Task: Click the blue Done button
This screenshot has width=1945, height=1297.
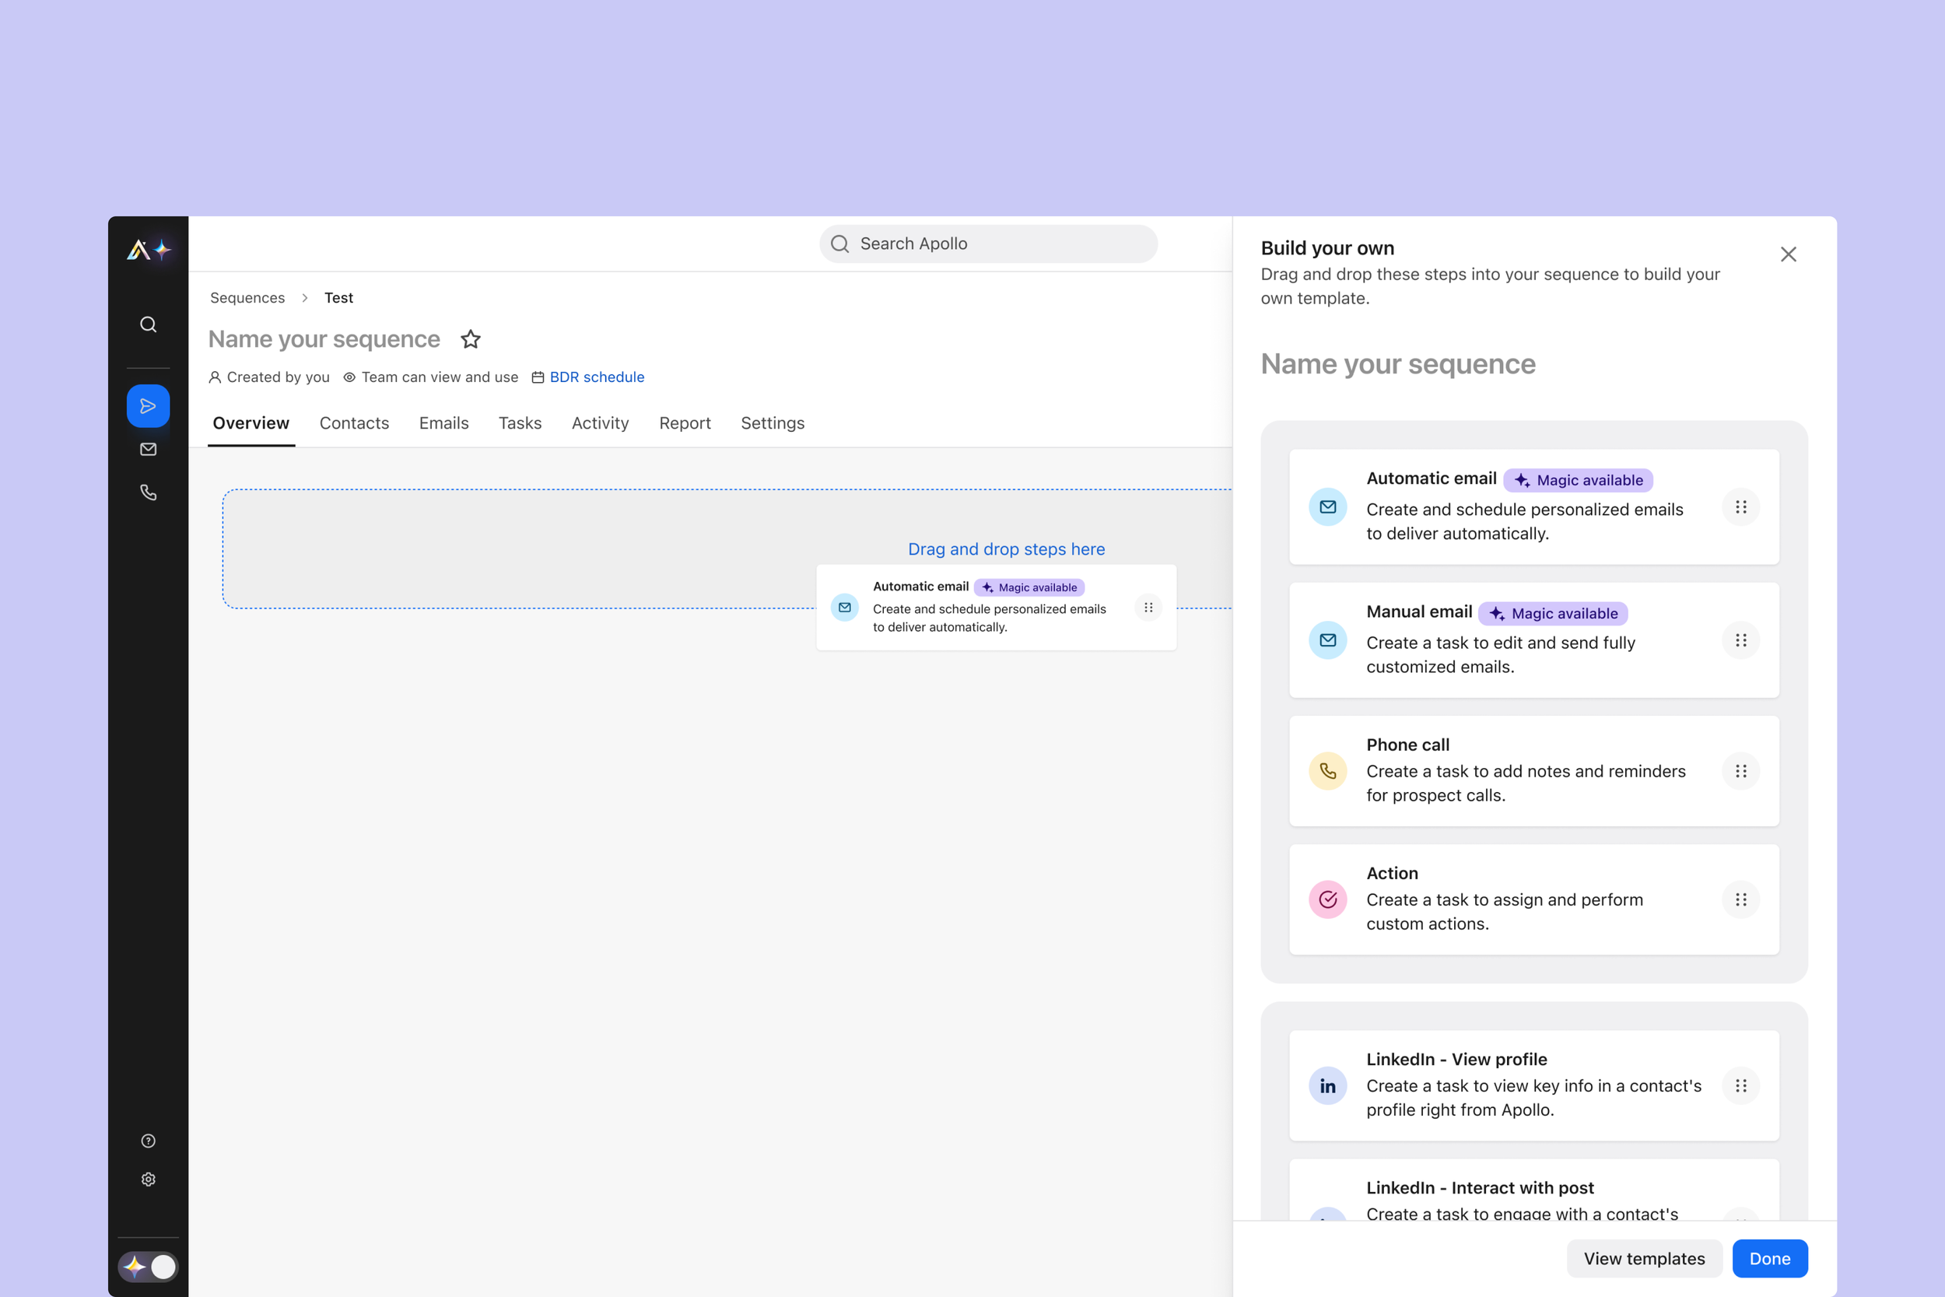Action: (1770, 1258)
